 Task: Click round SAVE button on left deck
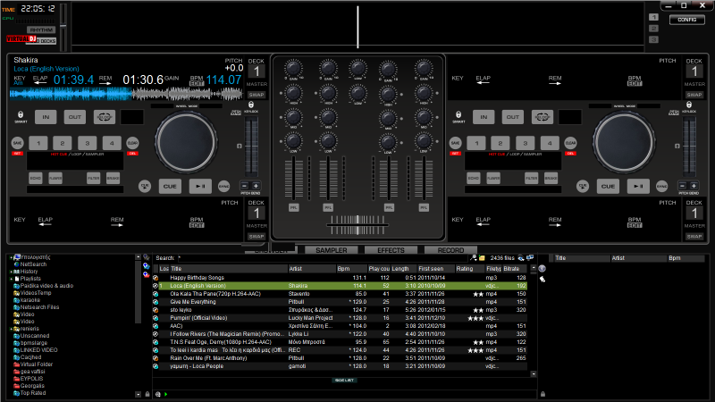click(x=17, y=143)
